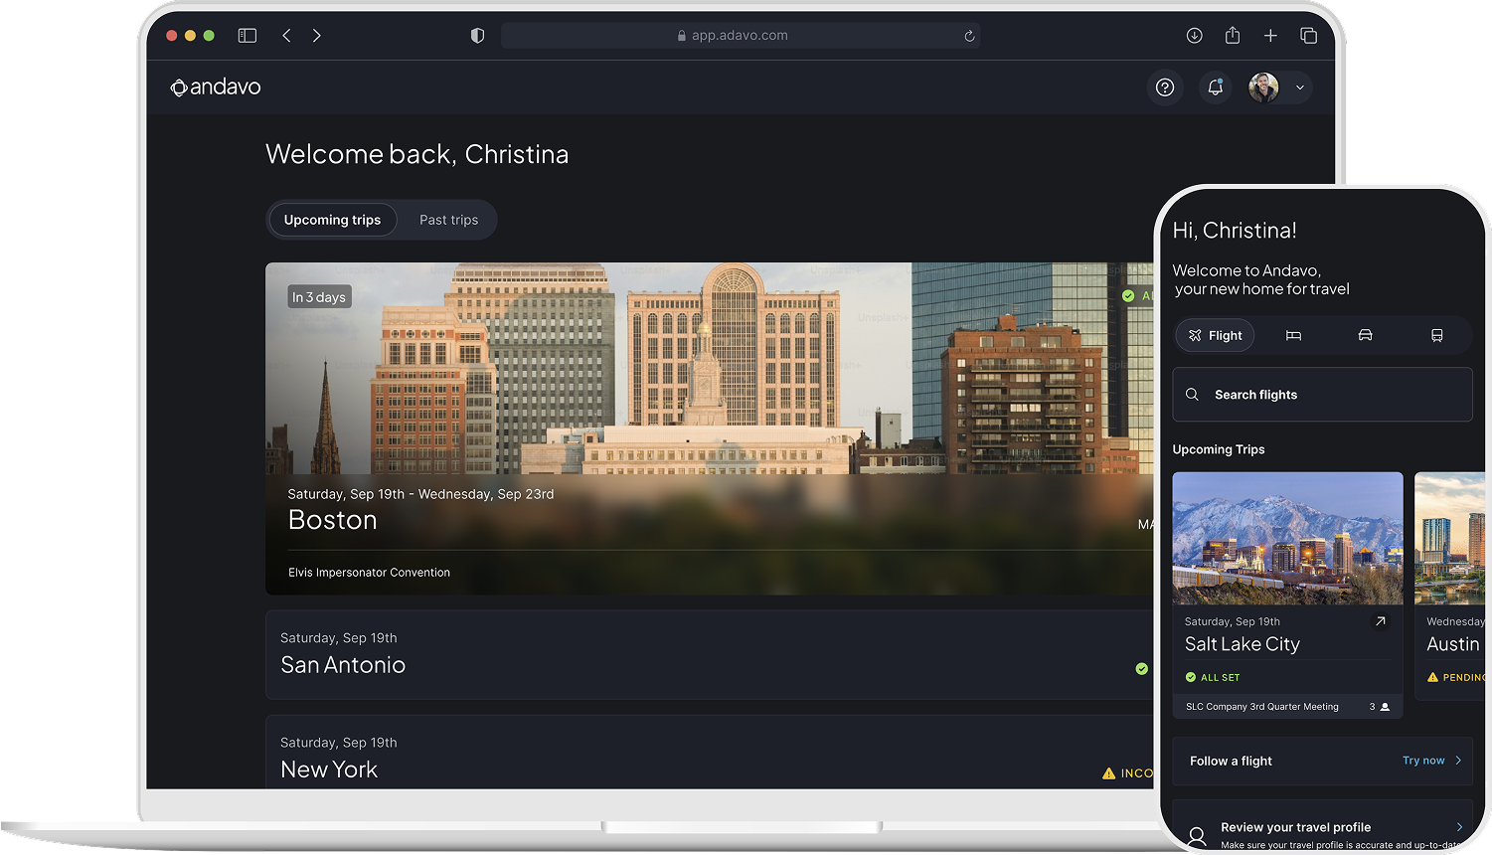Open Follow a flight chevron
Viewport: 1492px width, 855px height.
1458,761
